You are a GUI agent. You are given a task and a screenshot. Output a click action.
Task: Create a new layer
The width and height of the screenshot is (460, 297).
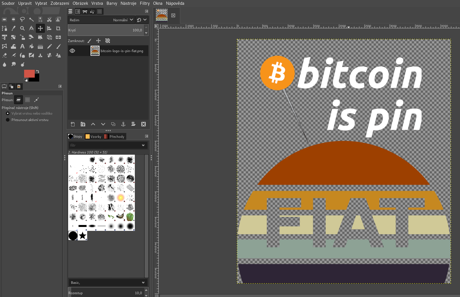point(73,124)
